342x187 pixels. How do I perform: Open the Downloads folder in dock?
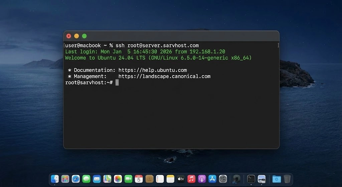[x=277, y=179]
